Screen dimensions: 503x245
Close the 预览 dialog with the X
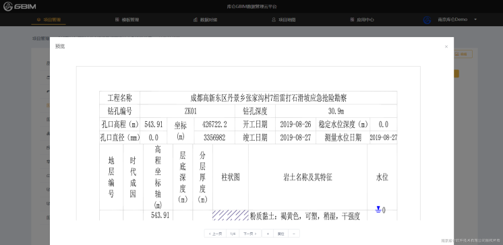[446, 46]
